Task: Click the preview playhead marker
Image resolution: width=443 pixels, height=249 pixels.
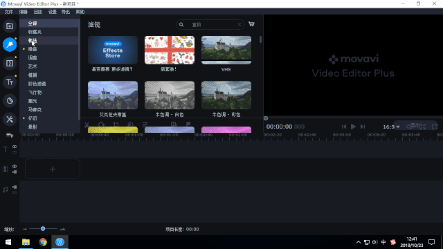Action: point(266,118)
